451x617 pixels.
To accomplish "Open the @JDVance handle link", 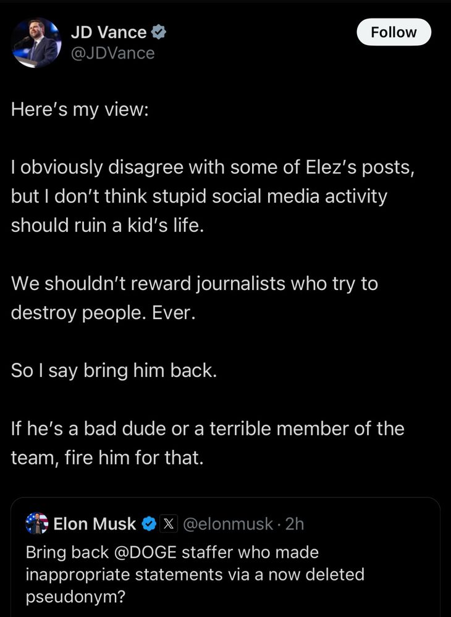I will (x=113, y=53).
